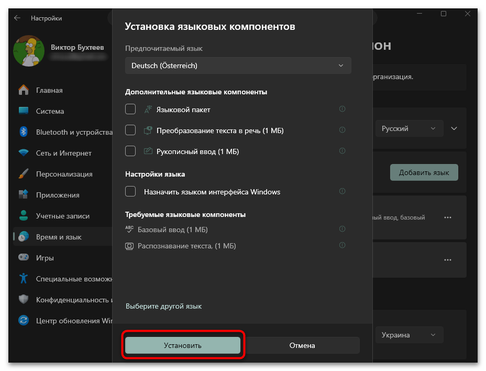Select the Время и язык globe-clock icon
The width and height of the screenshot is (486, 371).
[24, 237]
